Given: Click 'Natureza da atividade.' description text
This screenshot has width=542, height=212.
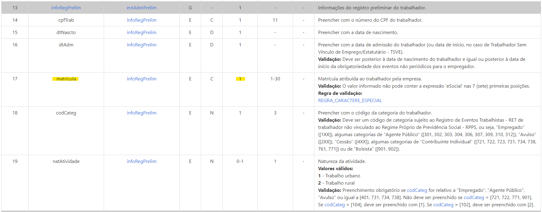Looking at the screenshot, I should click(342, 161).
